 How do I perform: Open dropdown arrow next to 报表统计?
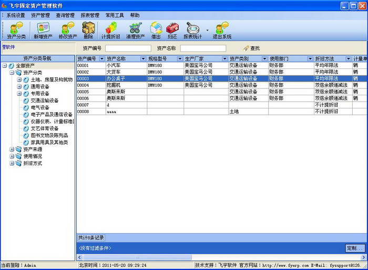click(x=207, y=31)
